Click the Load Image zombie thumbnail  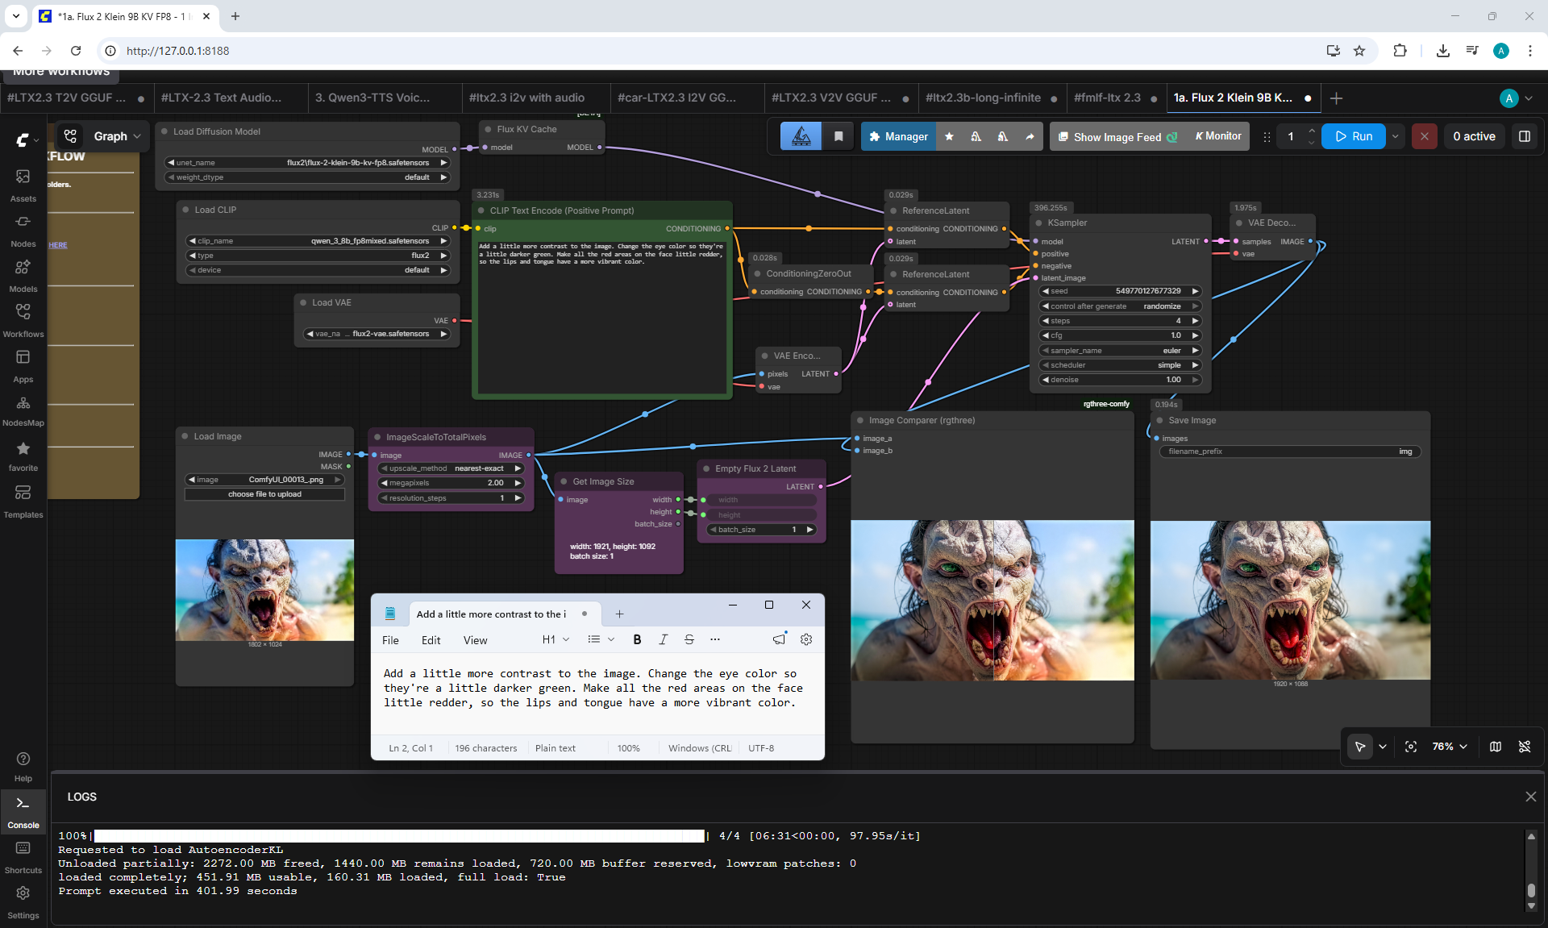pos(264,589)
